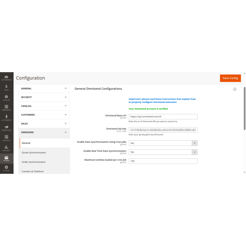The image size is (246, 246).
Task: Click the Omnisend Base Url field
Action: 163,116
